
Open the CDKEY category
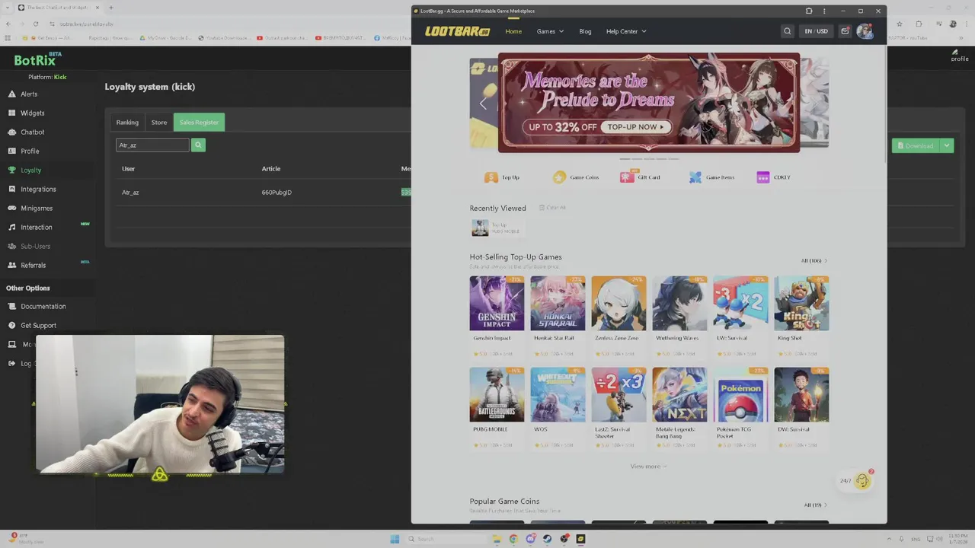pos(773,177)
